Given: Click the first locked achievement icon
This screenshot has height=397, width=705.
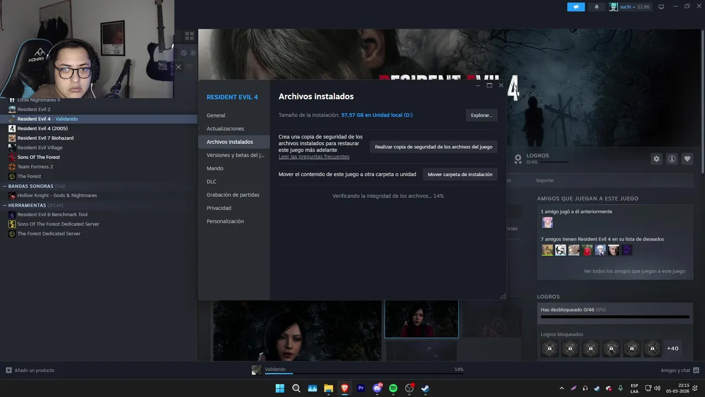Looking at the screenshot, I should [550, 348].
